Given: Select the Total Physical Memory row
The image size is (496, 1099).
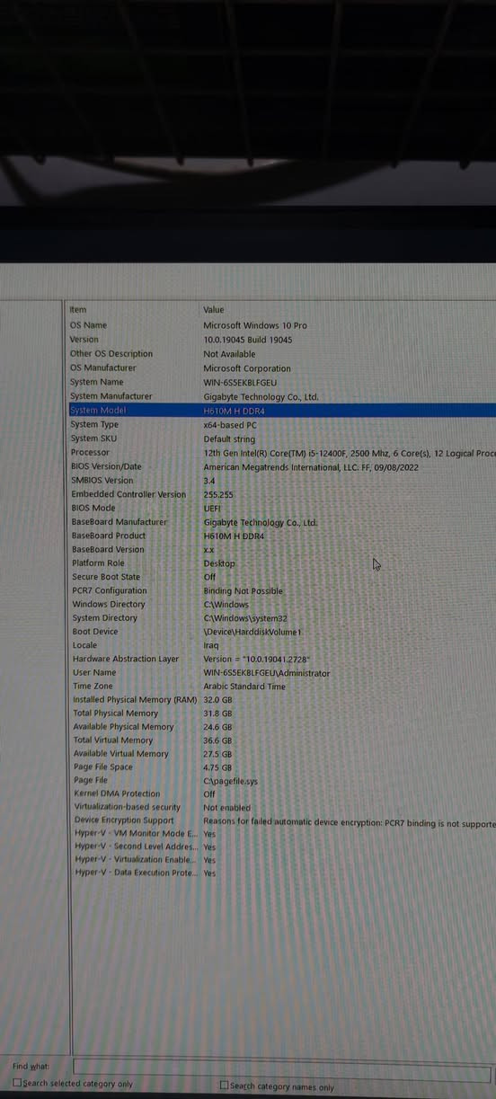Looking at the screenshot, I should 281,713.
